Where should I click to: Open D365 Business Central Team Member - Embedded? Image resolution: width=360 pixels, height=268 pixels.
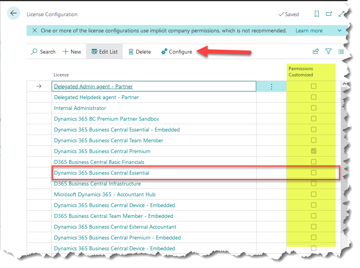coord(113,216)
